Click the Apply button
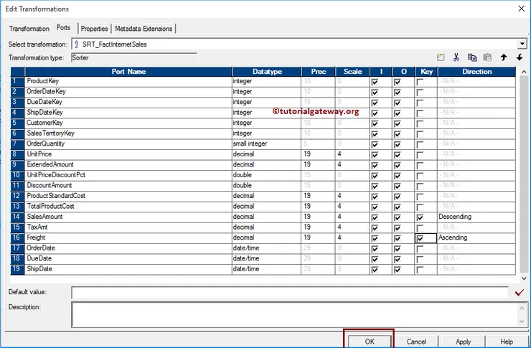 click(463, 342)
